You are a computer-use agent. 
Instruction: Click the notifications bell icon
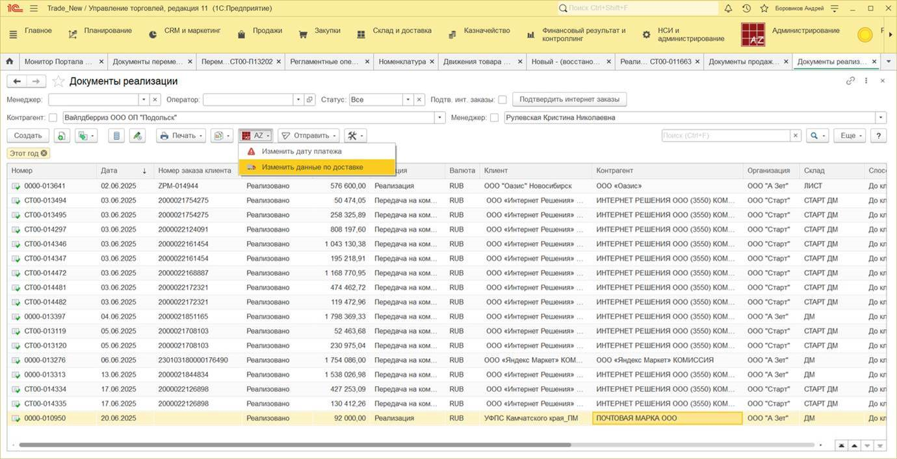tap(728, 8)
